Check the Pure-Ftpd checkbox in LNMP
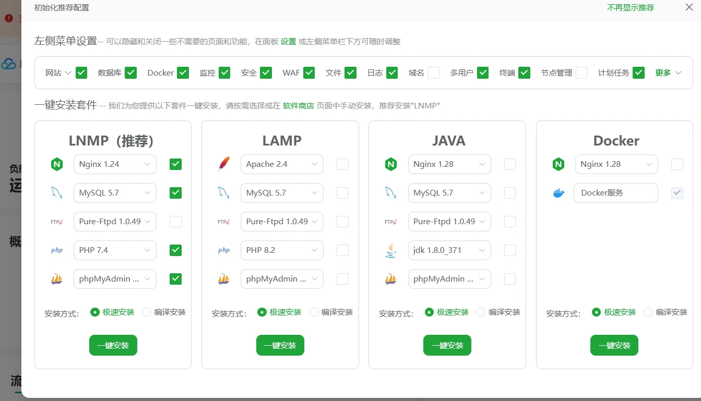 point(176,222)
